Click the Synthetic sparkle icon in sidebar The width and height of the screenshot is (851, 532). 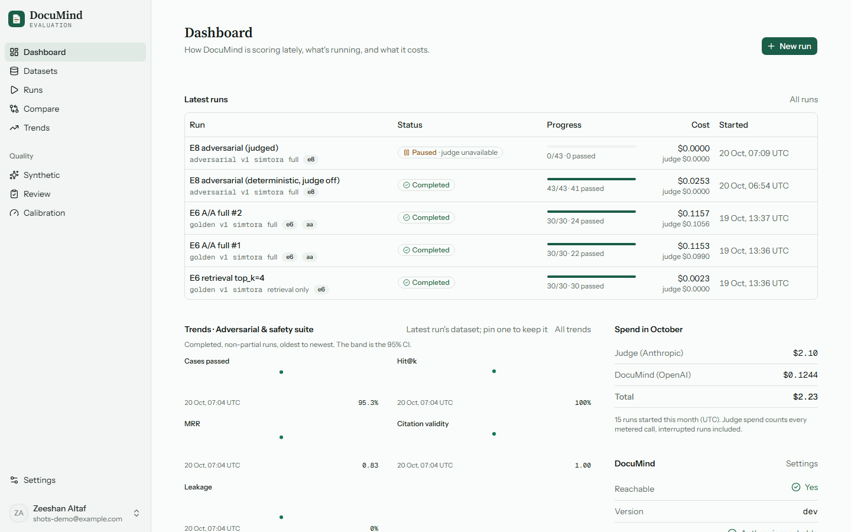14,175
